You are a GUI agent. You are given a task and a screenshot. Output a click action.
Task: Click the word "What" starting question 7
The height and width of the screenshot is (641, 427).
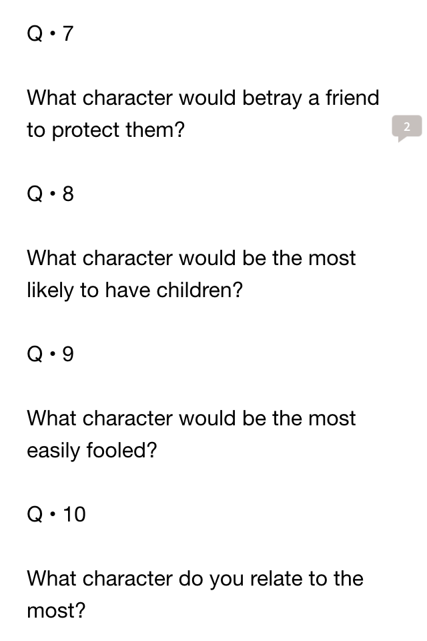pyautogui.click(x=51, y=97)
